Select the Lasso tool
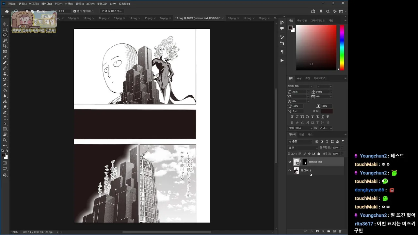Viewport: 418px width, 235px height. tap(5, 35)
